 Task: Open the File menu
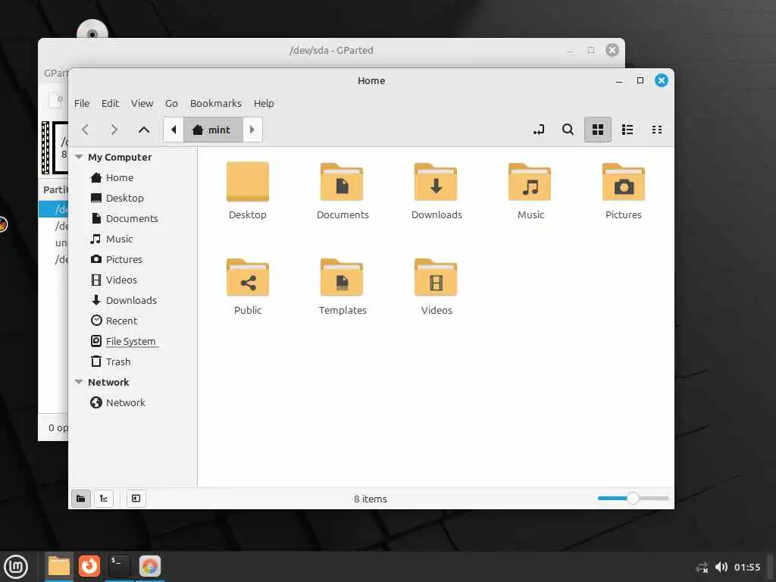82,103
